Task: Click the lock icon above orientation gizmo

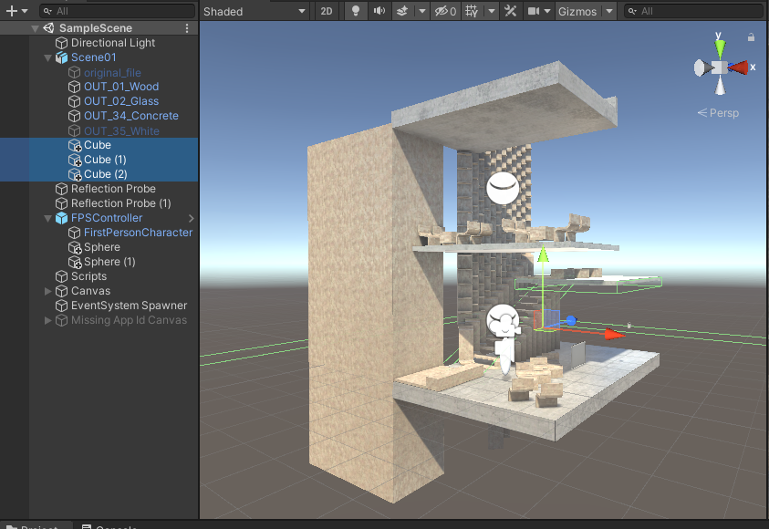Action: click(751, 37)
